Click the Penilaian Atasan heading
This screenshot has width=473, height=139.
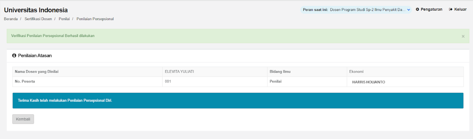click(x=35, y=55)
